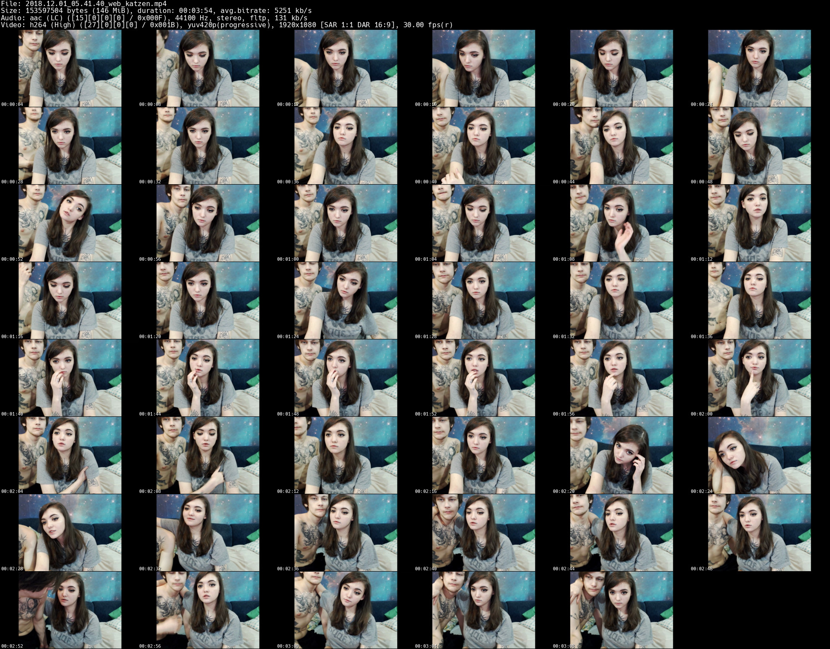Select the frame stamped 00:00:12
Image resolution: width=830 pixels, height=649 pixels.
345,68
